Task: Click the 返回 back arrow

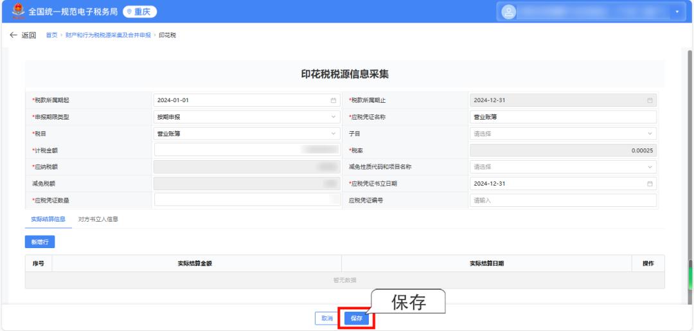Action: pos(13,35)
